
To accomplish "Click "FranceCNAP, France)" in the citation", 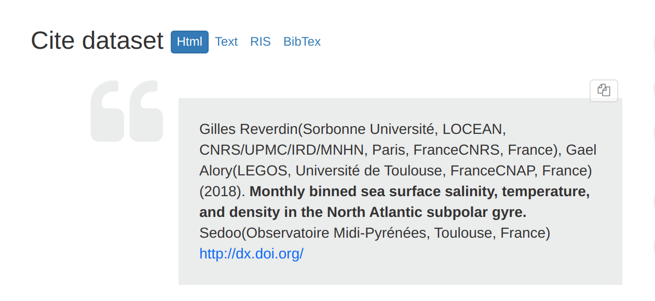I will click(521, 171).
